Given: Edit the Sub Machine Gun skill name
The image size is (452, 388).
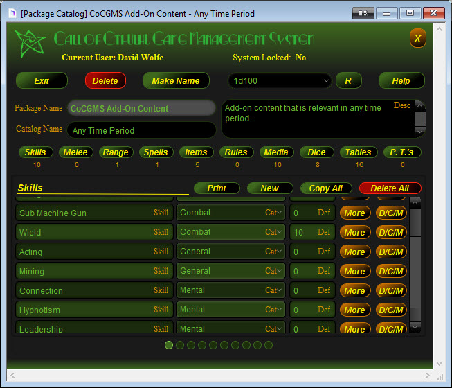Looking at the screenshot, I should pos(94,213).
